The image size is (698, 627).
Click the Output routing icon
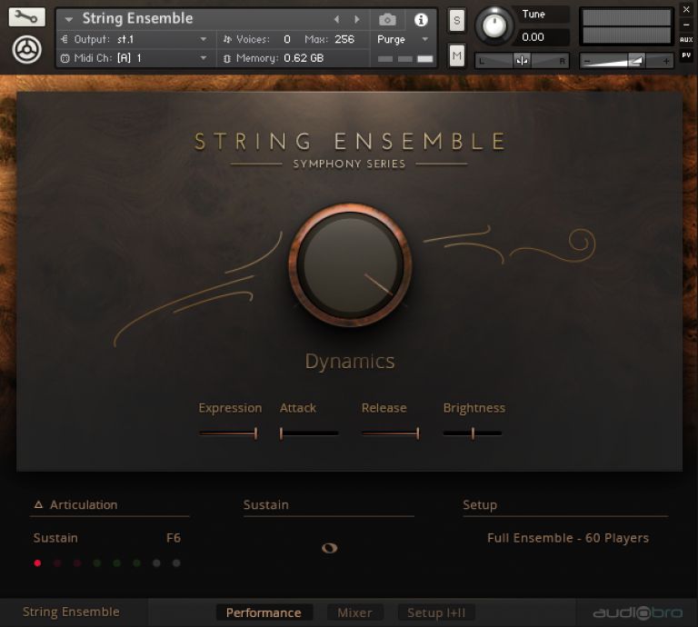(65, 39)
